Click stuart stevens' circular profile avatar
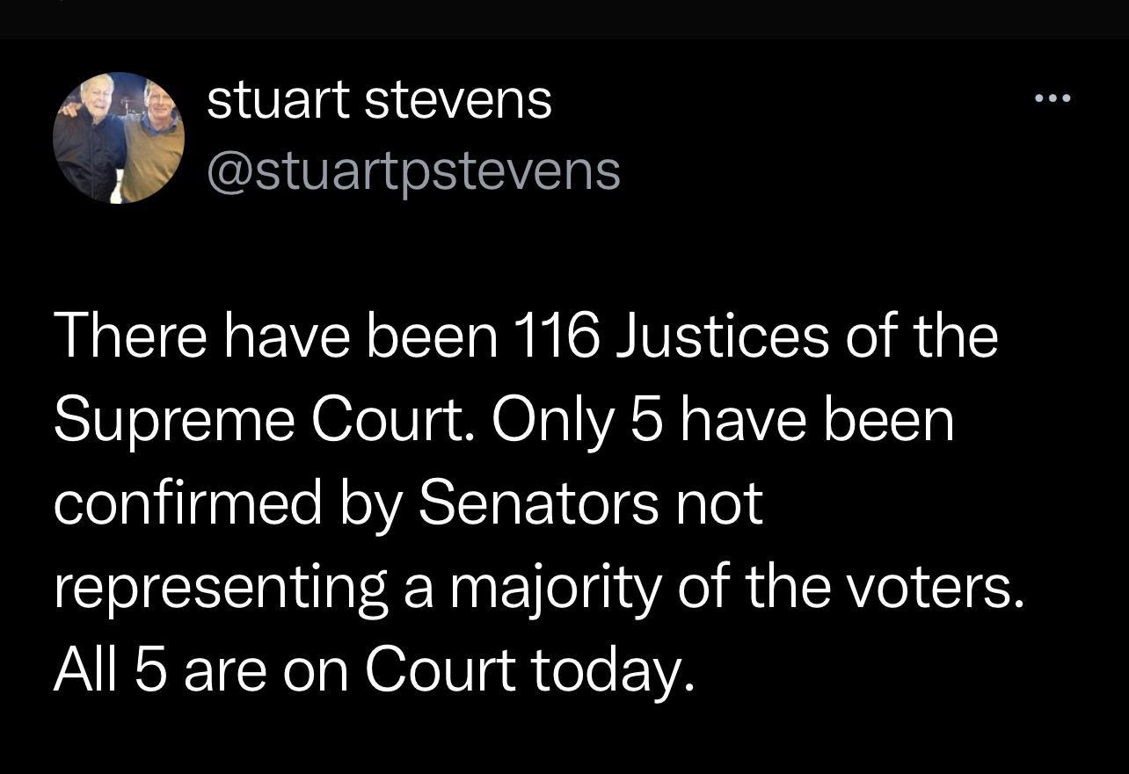Viewport: 1129px width, 774px height. pos(119,136)
